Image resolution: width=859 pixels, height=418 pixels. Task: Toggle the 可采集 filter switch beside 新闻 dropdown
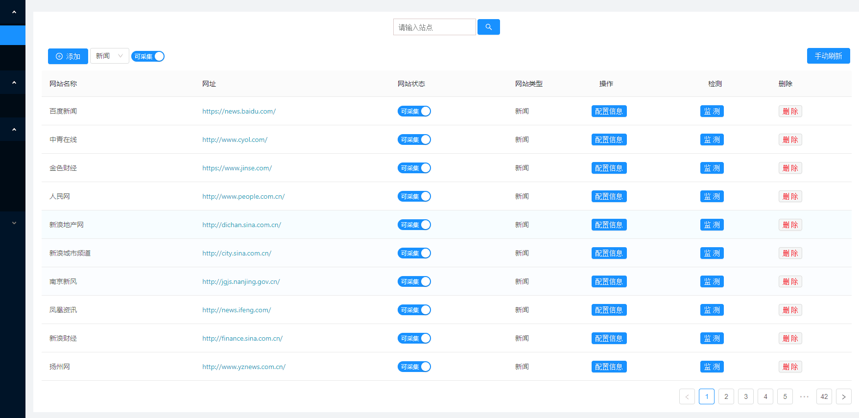pos(148,56)
